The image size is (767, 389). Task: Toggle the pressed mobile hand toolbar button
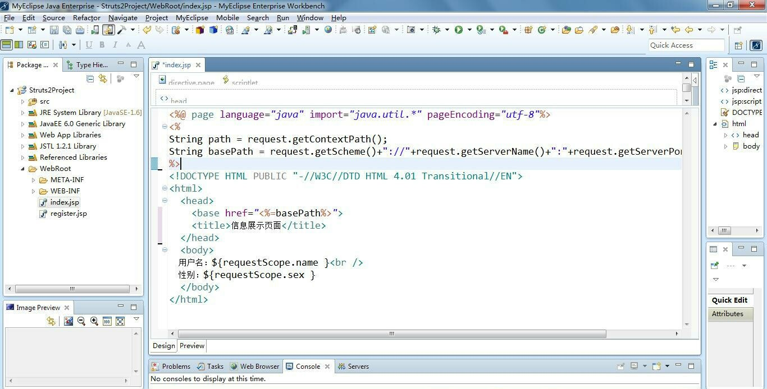tap(108, 30)
